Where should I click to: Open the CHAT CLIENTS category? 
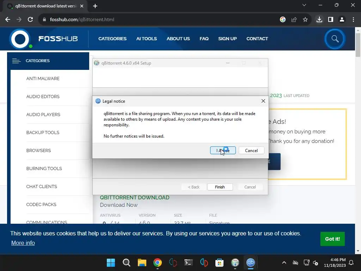pyautogui.click(x=42, y=186)
